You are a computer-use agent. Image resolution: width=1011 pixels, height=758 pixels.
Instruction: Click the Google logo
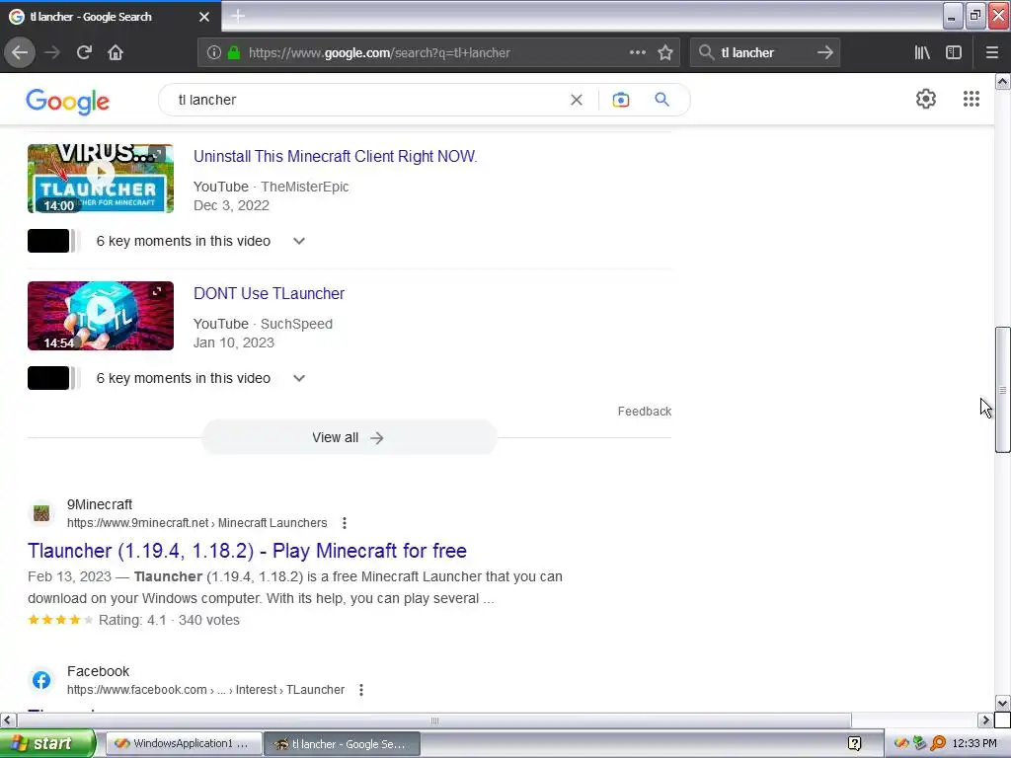pyautogui.click(x=68, y=102)
